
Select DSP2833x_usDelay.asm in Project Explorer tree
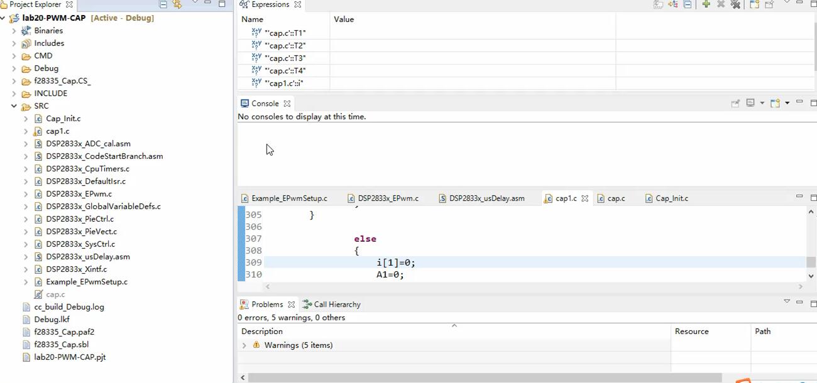point(88,257)
